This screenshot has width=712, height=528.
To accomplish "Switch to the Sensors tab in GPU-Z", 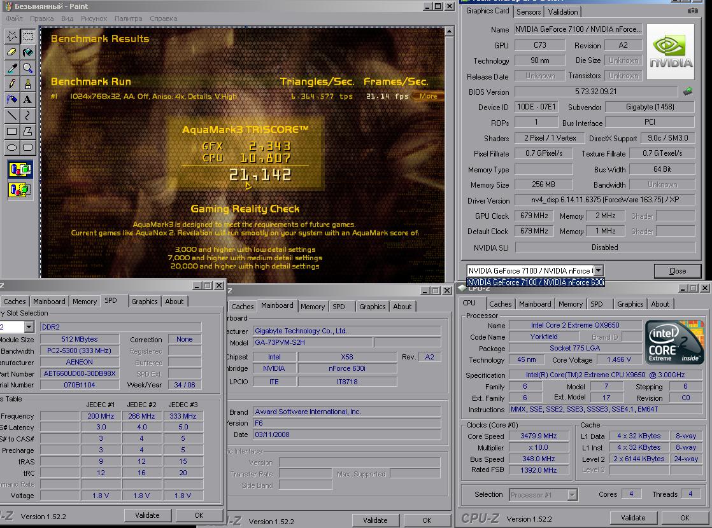I will click(x=529, y=12).
